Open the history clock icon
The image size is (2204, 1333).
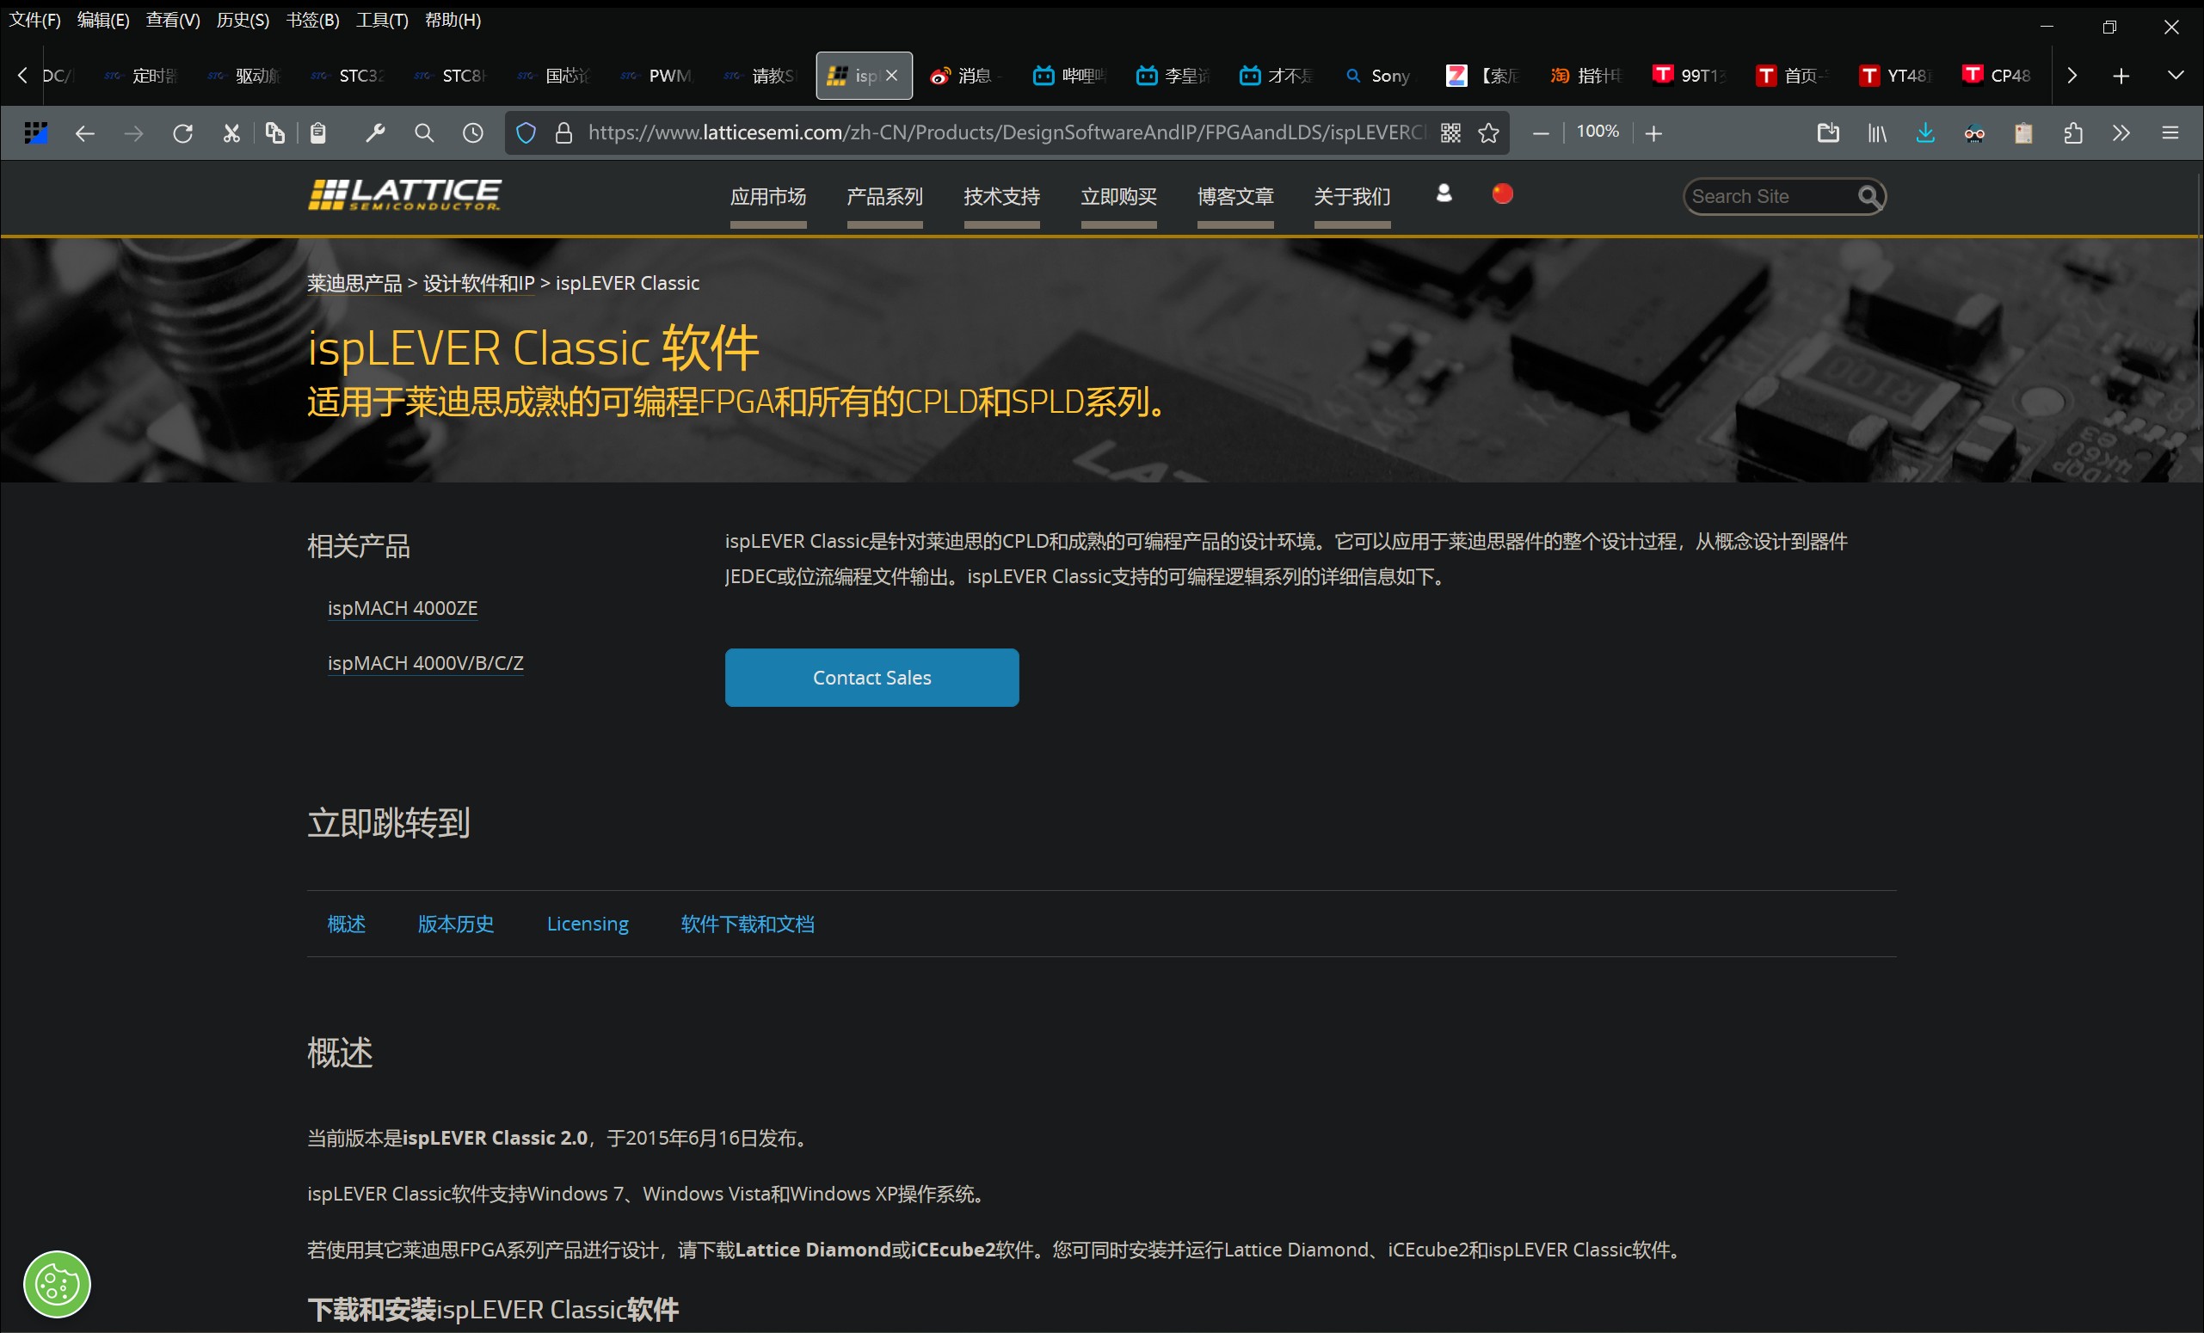point(472,133)
